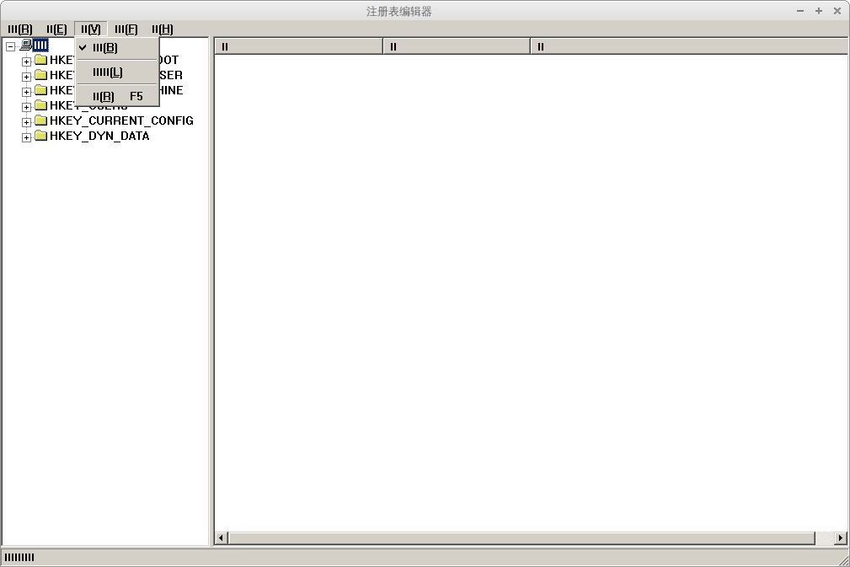The image size is (850, 567).
Task: Expand the HKEY_CURRENT_USER key
Action: click(26, 77)
